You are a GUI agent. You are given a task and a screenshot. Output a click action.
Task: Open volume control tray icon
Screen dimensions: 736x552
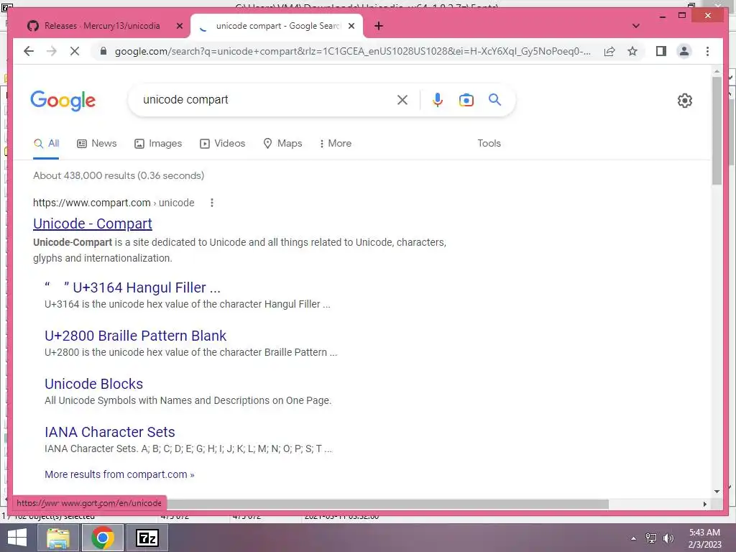668,538
